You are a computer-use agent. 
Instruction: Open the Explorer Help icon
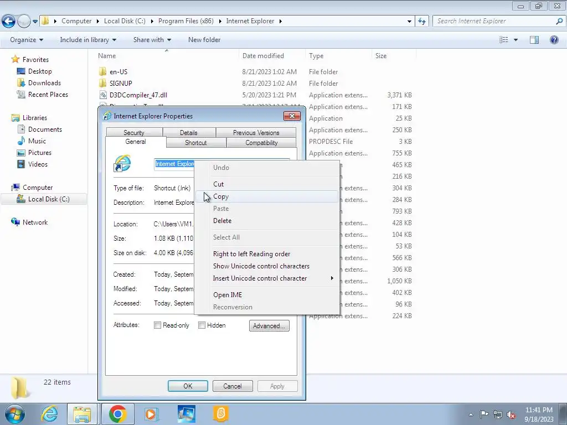pyautogui.click(x=554, y=40)
